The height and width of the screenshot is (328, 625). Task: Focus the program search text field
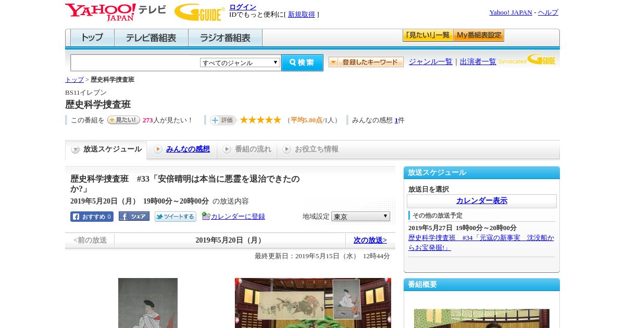pos(135,62)
